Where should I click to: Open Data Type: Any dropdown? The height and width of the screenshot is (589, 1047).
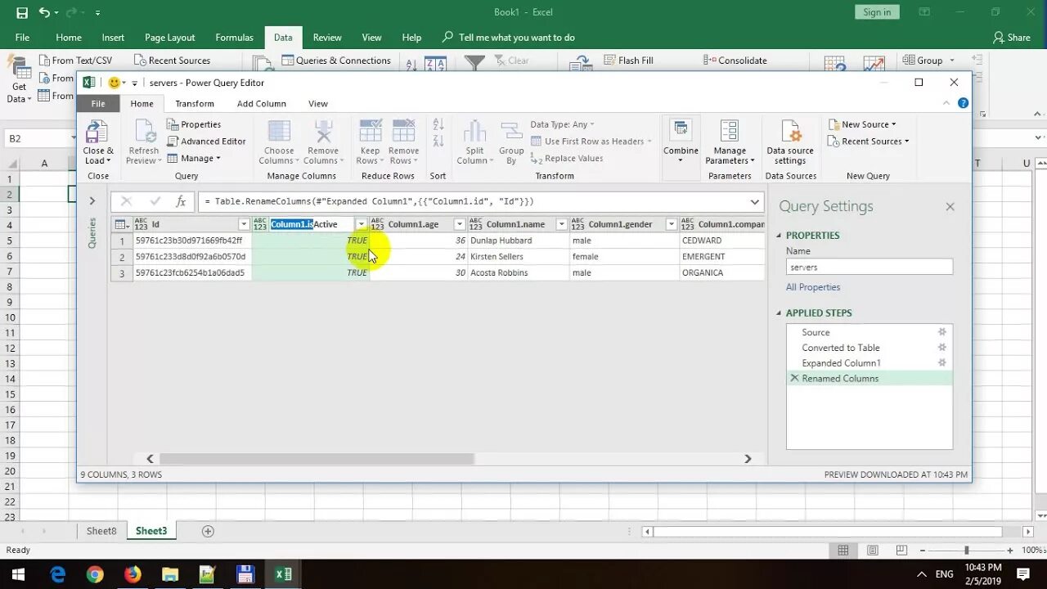(x=563, y=124)
